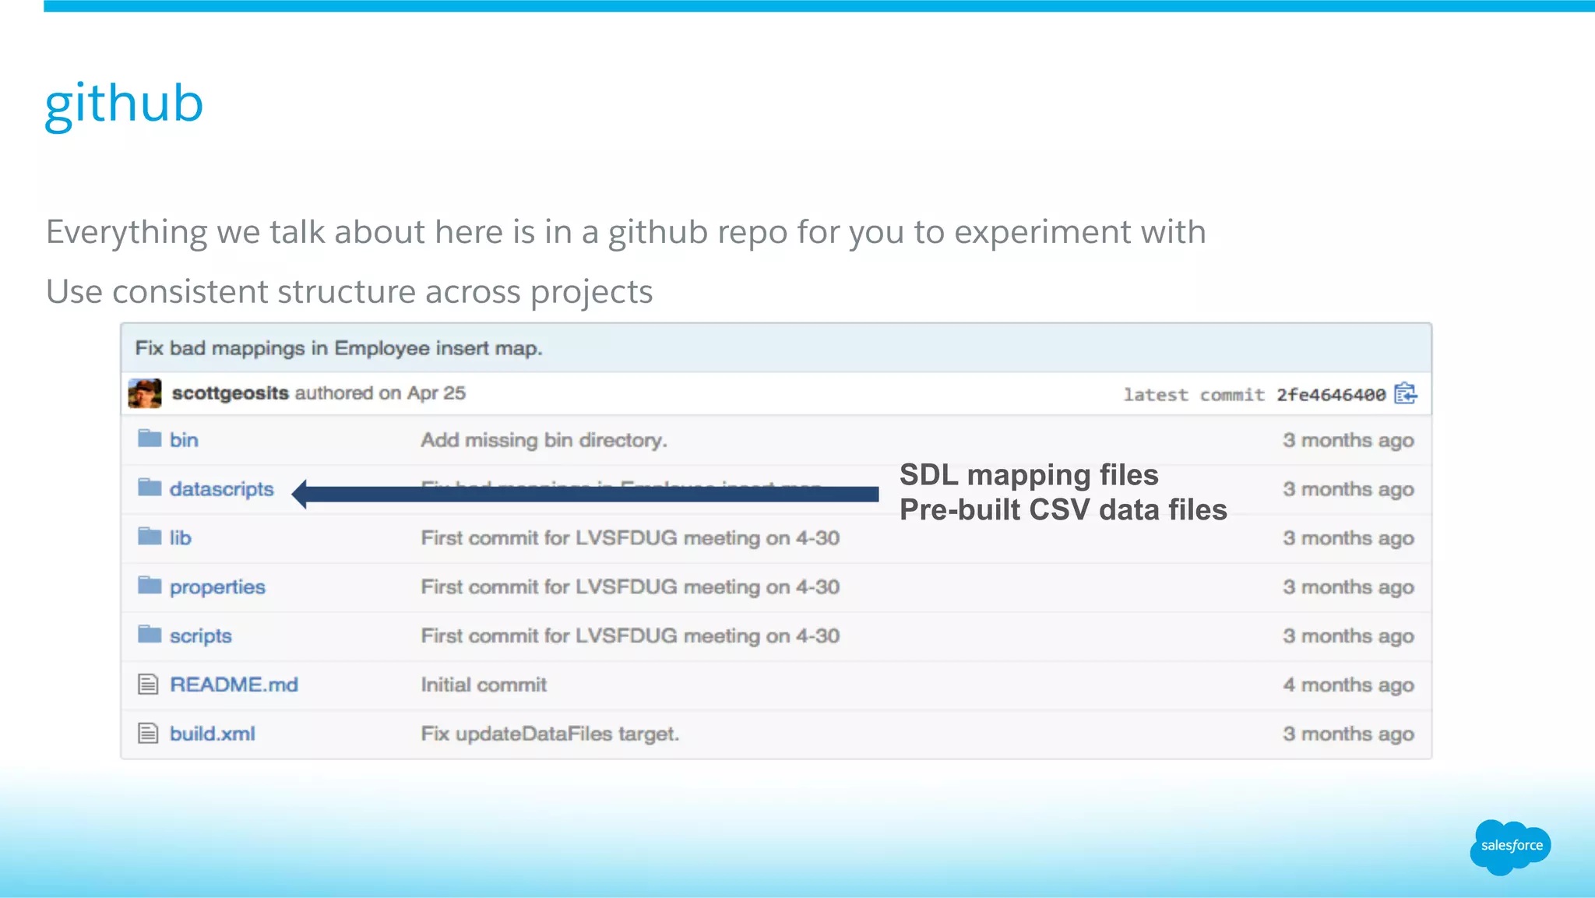Open the properties folder link
Screen dimensions: 1595x898
point(217,587)
